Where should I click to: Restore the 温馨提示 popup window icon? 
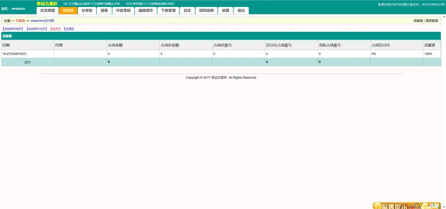pyautogui.click(x=431, y=206)
